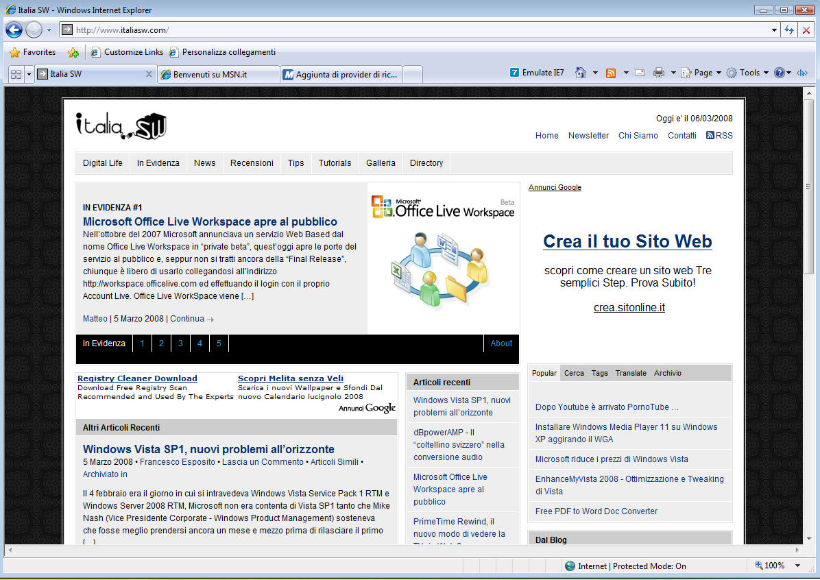This screenshot has width=820, height=580.
Task: Open the Contatti link
Action: [682, 136]
